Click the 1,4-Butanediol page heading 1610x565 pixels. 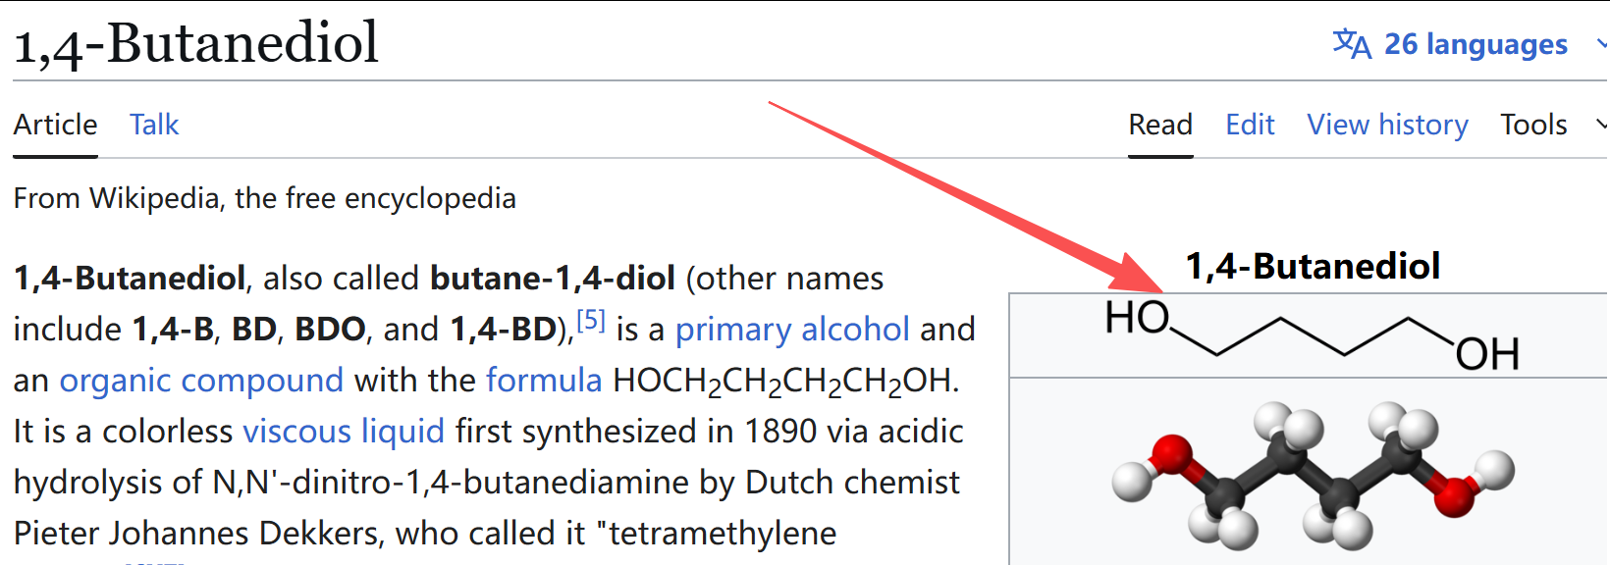coord(195,43)
